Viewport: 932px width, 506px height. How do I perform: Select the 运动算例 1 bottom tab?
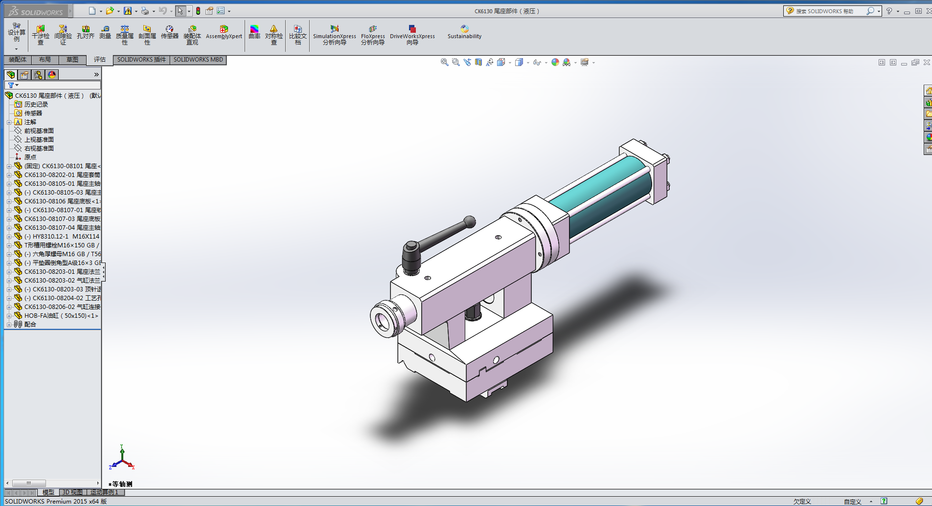click(105, 492)
